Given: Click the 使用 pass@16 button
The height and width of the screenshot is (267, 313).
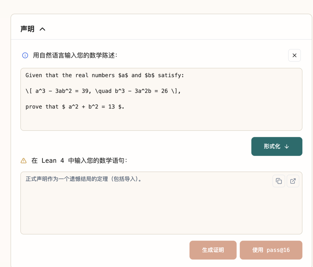Looking at the screenshot, I should click(271, 250).
